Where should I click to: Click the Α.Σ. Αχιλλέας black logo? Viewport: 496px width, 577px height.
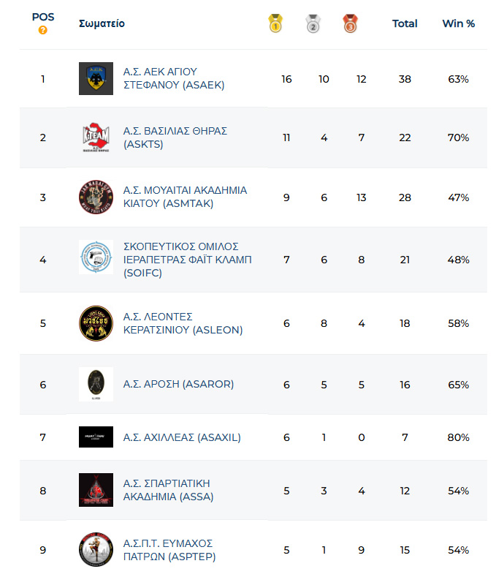[96, 437]
